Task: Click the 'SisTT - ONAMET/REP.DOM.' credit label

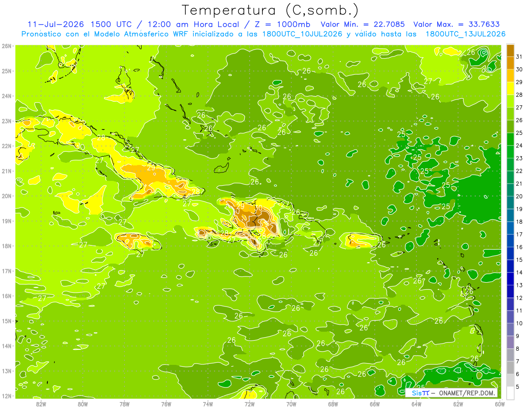Action: tap(452, 393)
